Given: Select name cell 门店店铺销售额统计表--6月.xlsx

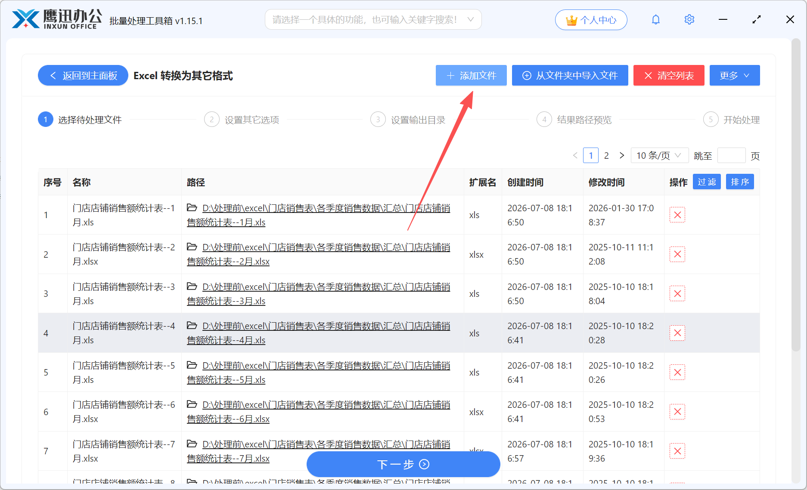Looking at the screenshot, I should (x=124, y=412).
